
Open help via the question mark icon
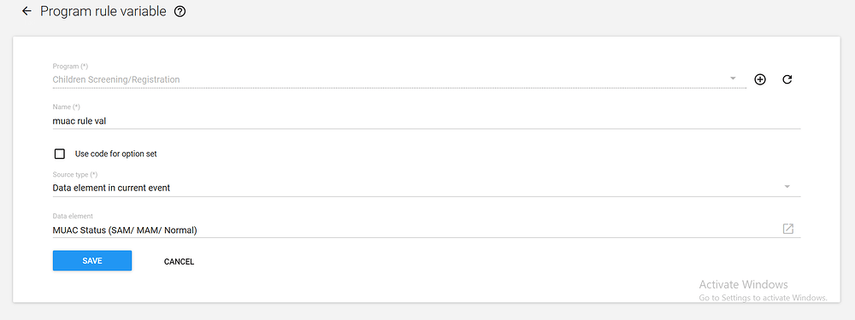coord(180,11)
